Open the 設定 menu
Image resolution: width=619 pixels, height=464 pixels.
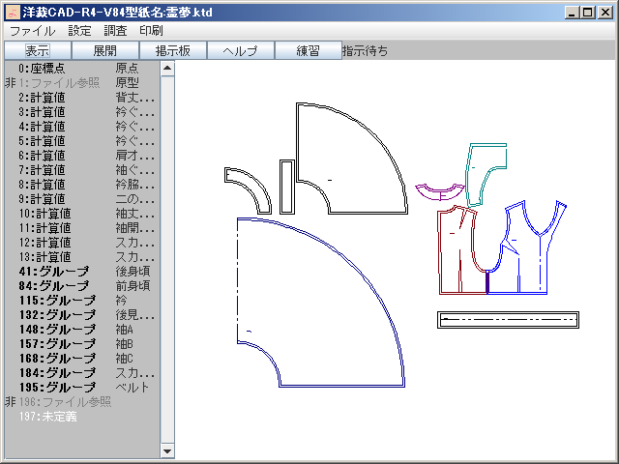79,31
